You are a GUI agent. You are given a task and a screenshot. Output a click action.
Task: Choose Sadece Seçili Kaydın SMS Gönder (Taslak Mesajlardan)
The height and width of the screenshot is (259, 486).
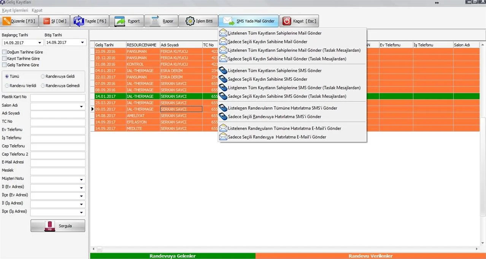(292, 96)
